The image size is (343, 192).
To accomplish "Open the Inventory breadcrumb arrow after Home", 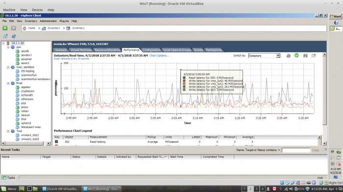I will click(39, 28).
